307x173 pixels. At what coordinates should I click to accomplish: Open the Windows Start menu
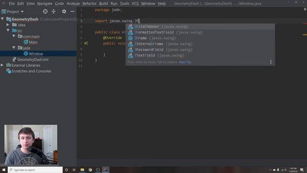pos(4,170)
